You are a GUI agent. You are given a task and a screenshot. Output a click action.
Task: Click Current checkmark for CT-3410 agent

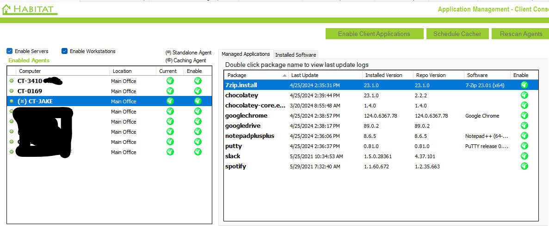[x=170, y=81]
